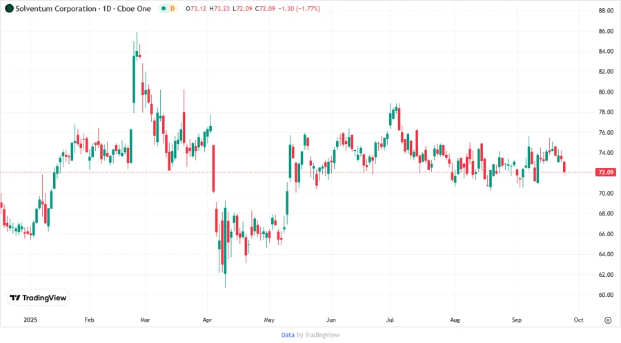The image size is (621, 343).
Task: Click the 80.00 price axis label
Action: [x=606, y=92]
